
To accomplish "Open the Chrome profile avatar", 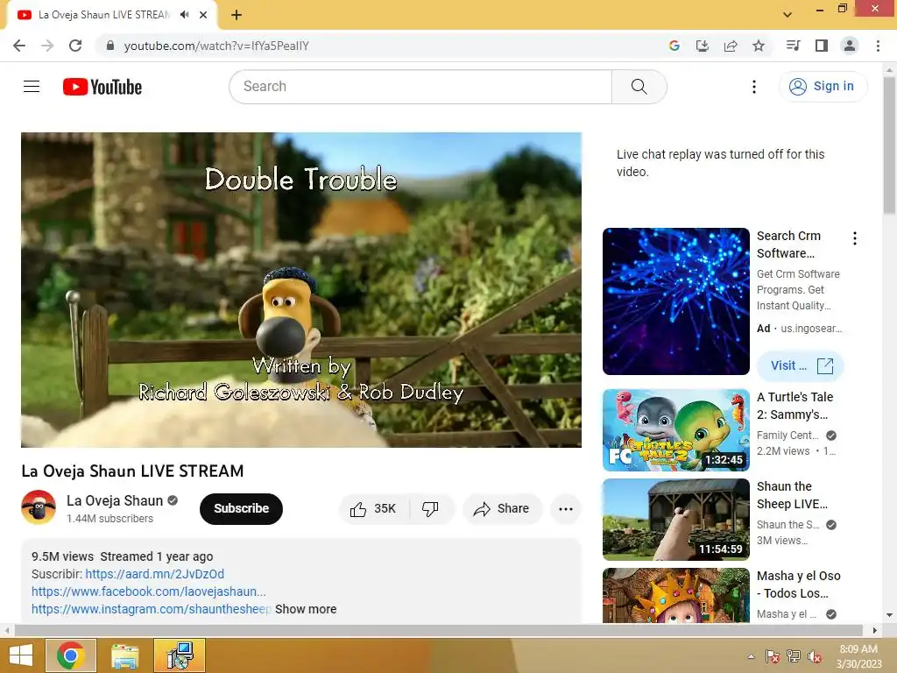I will click(x=850, y=46).
